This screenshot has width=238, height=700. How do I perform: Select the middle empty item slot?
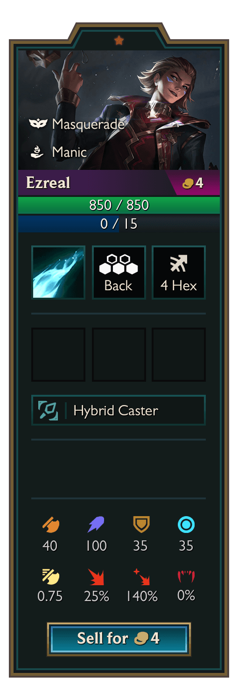[119, 355]
